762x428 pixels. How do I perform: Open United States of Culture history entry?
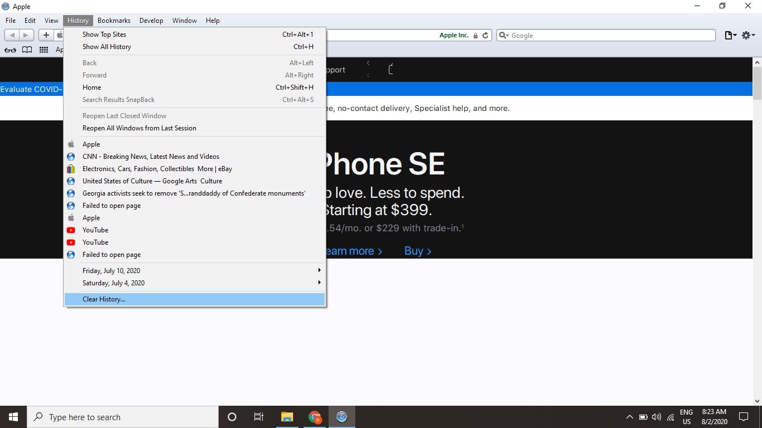tap(195, 181)
